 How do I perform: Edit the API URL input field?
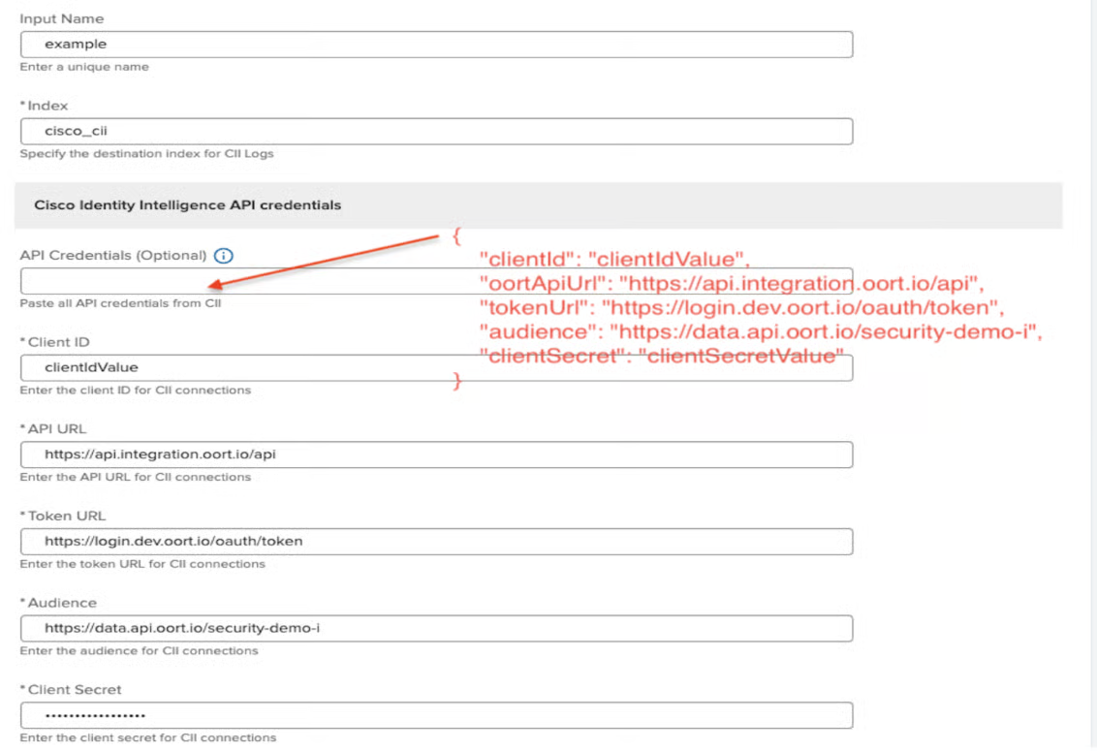pos(436,454)
